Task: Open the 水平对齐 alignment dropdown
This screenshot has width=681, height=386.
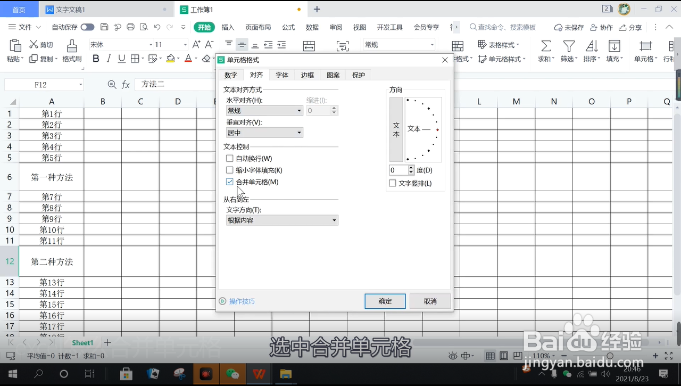Action: pos(264,110)
